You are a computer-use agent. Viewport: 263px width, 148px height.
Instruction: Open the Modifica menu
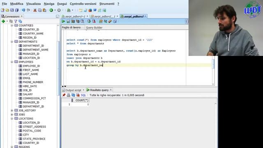point(16,4)
